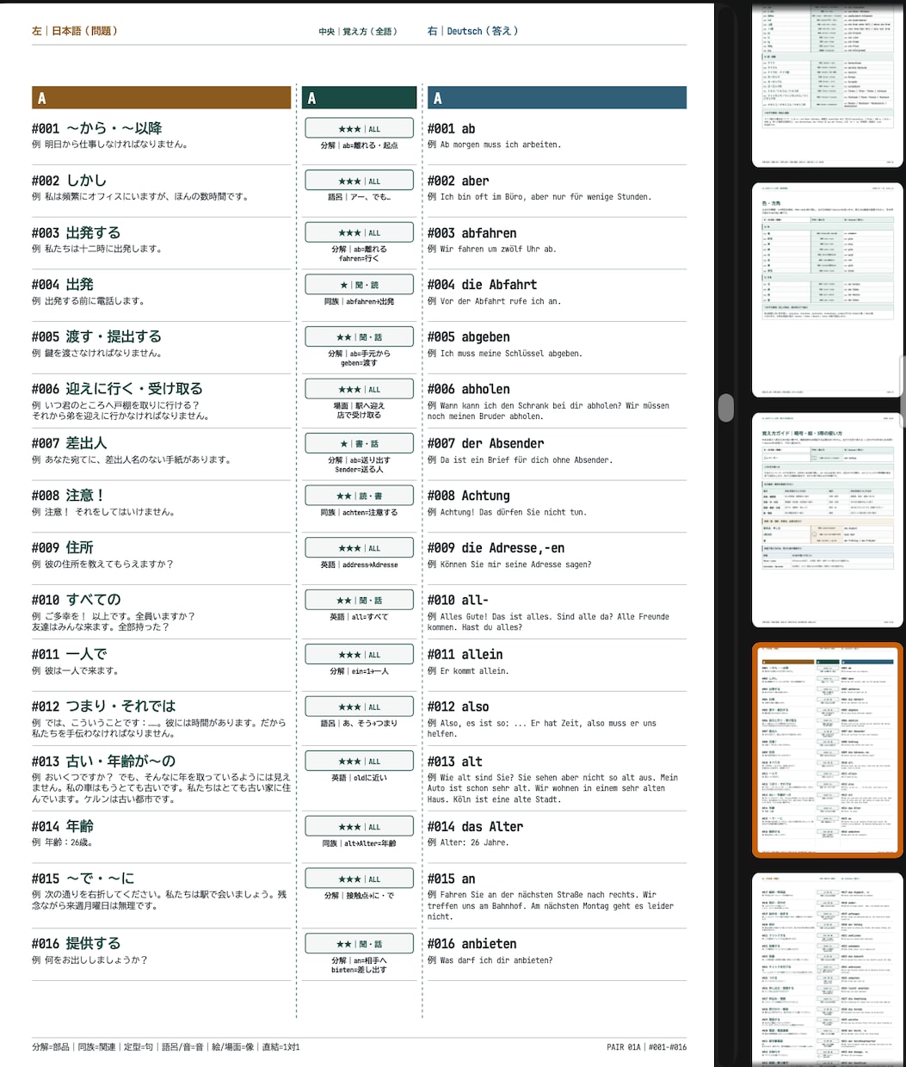Click the German entry '#008 Achtung'
This screenshot has width=906, height=1067.
point(468,496)
